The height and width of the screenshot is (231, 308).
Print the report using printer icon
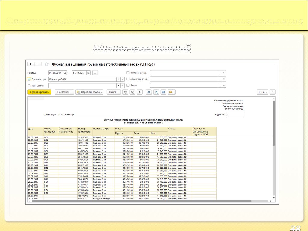149,92
